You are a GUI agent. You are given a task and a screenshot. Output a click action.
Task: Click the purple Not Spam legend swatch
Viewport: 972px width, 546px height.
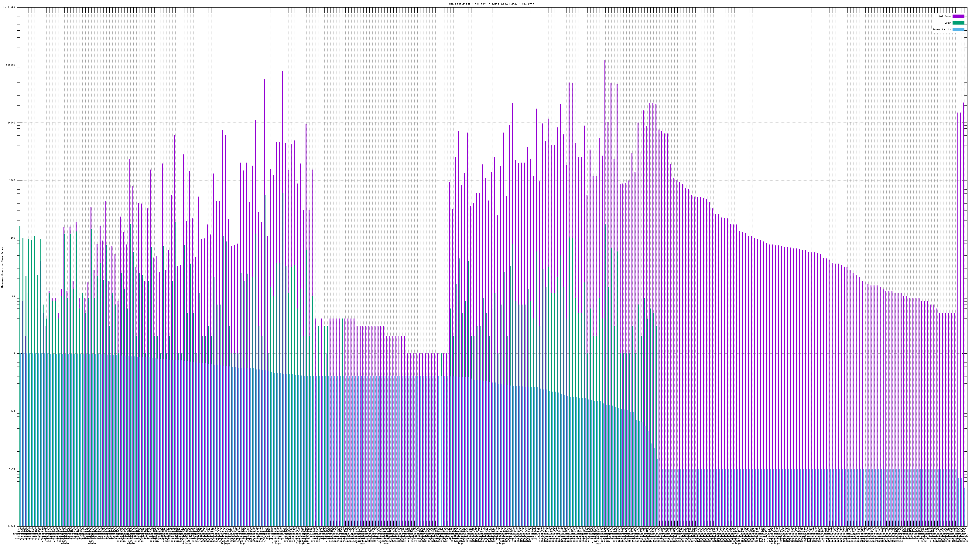coord(958,16)
